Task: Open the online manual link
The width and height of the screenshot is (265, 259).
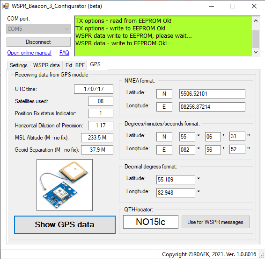Action: (29, 53)
